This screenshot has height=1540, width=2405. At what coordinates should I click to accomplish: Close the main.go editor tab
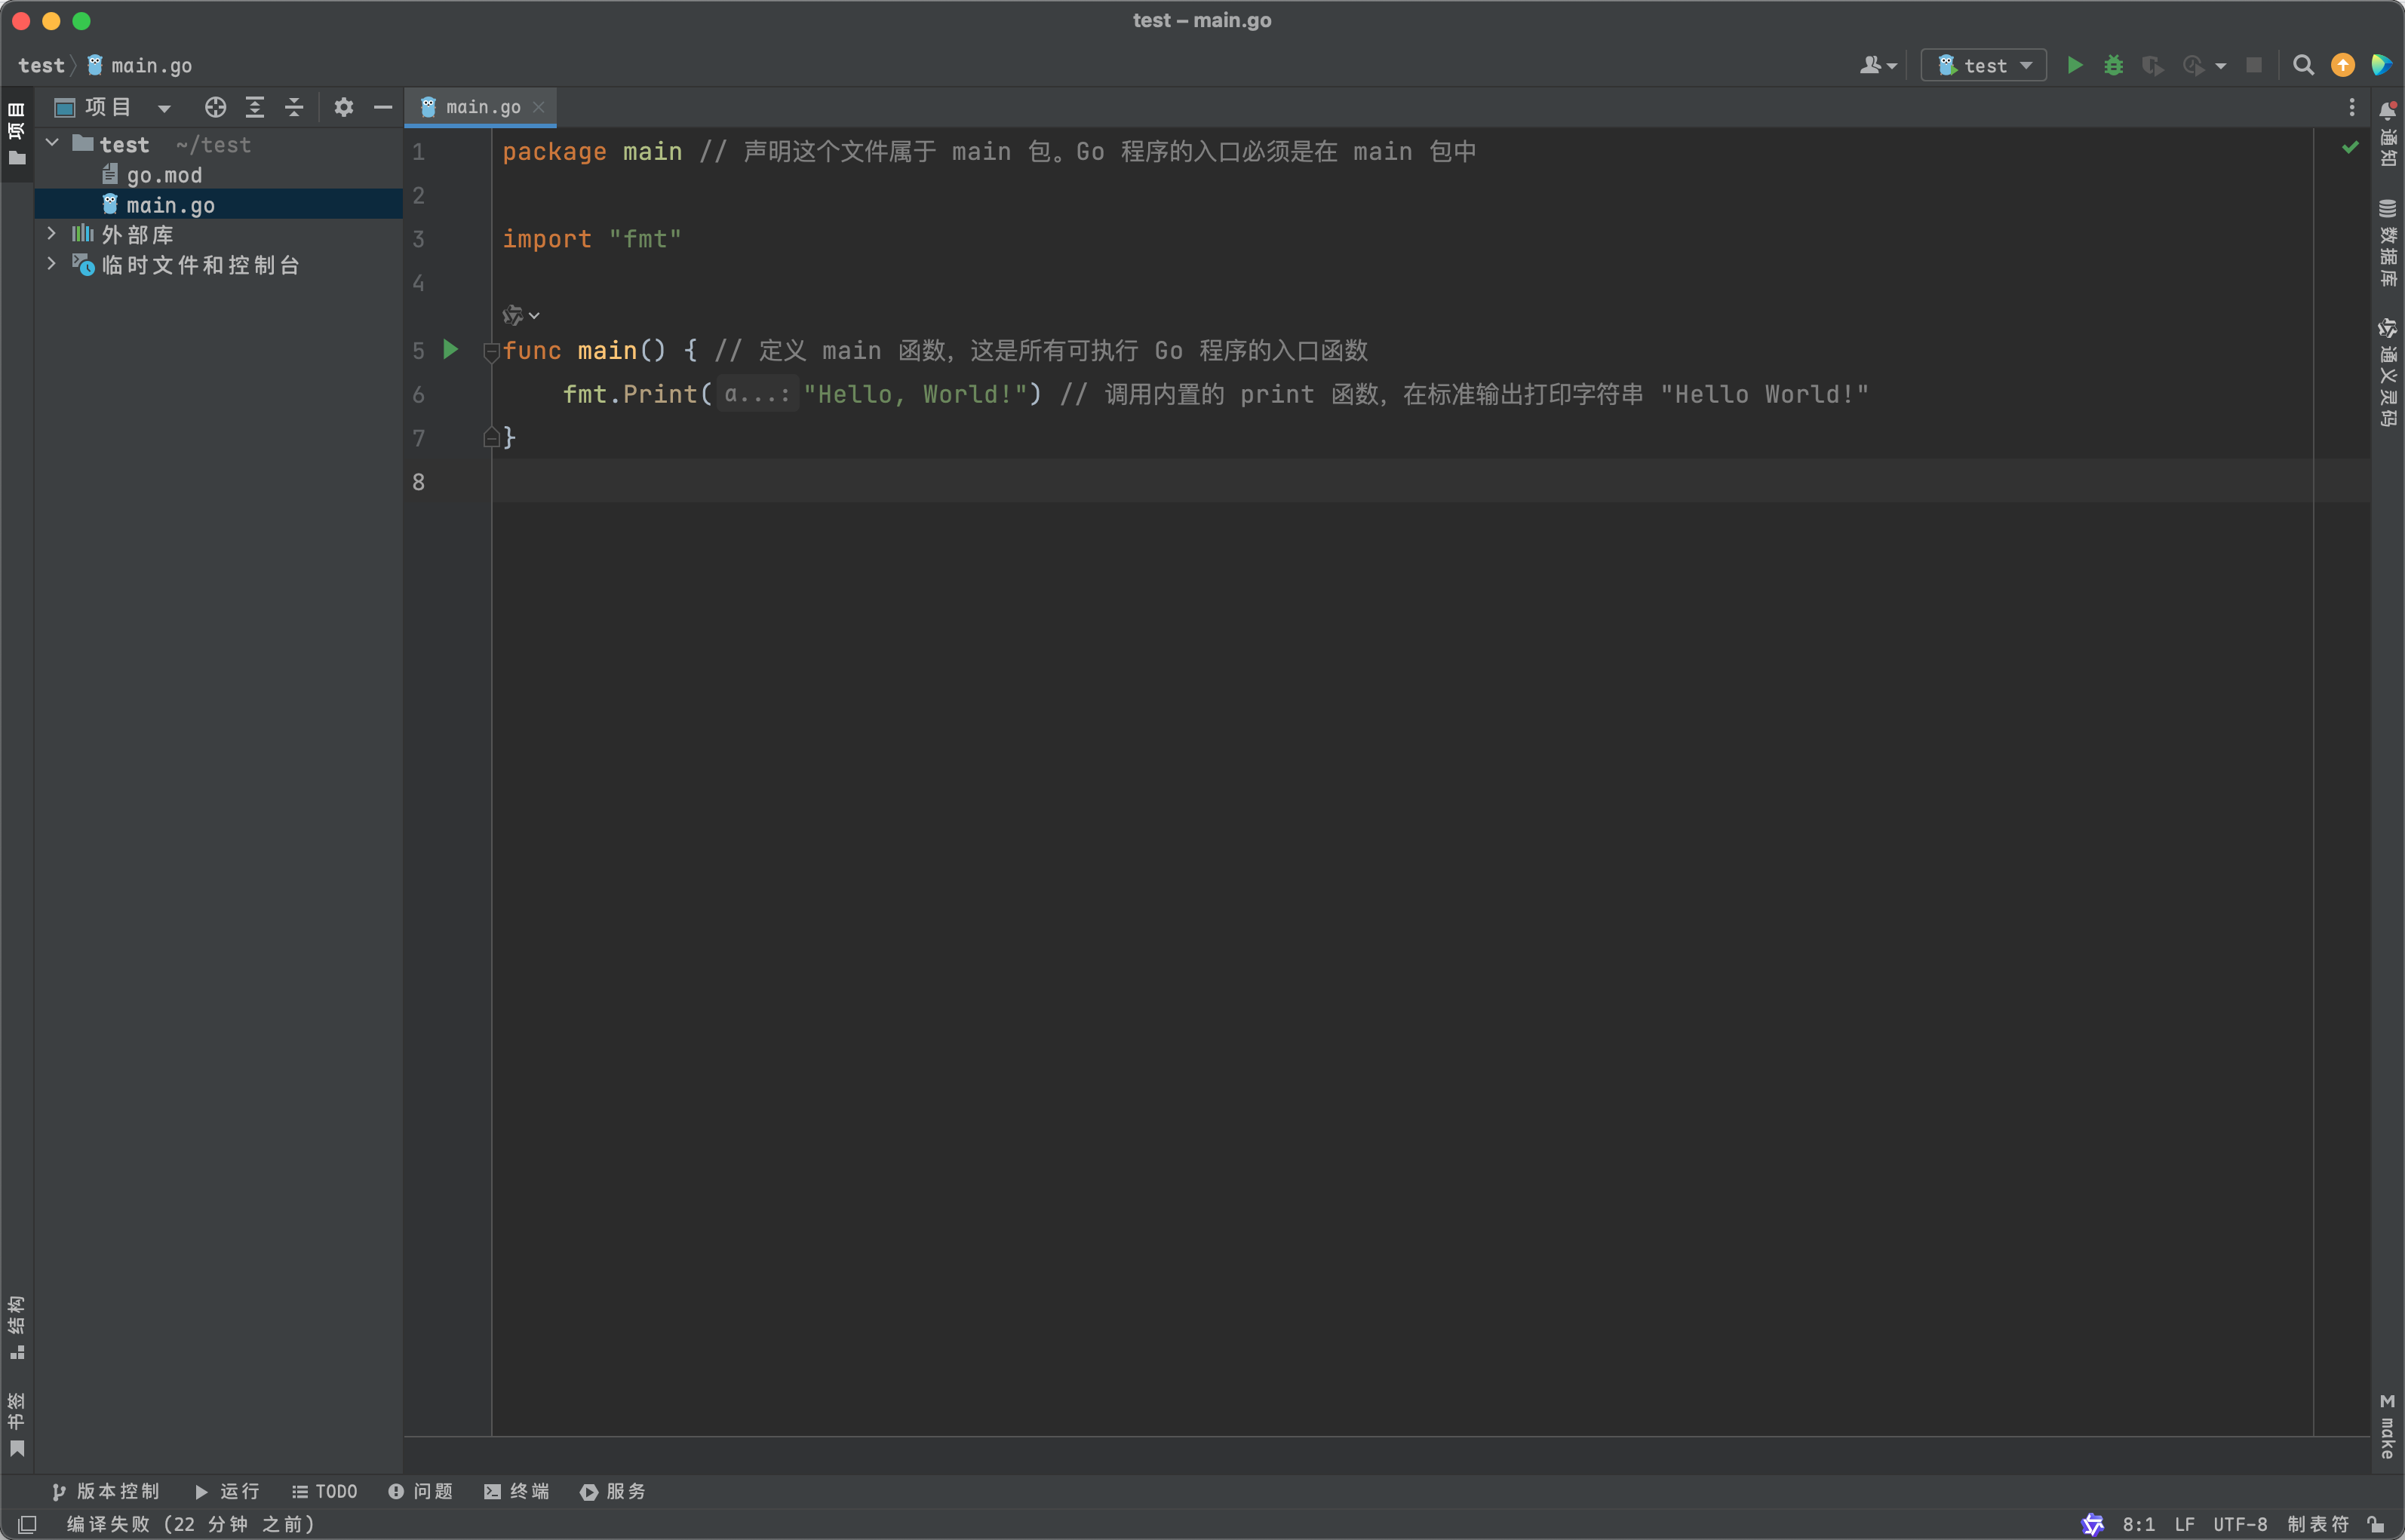[539, 107]
